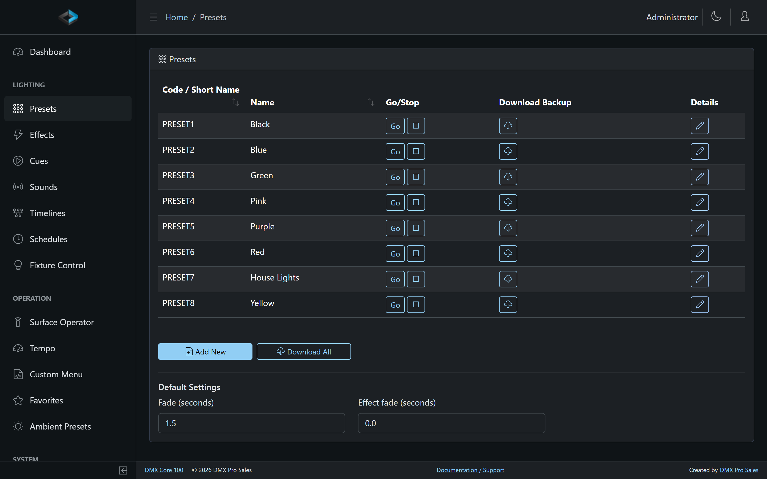Open Schedules in the sidebar
The width and height of the screenshot is (767, 479).
(x=68, y=239)
